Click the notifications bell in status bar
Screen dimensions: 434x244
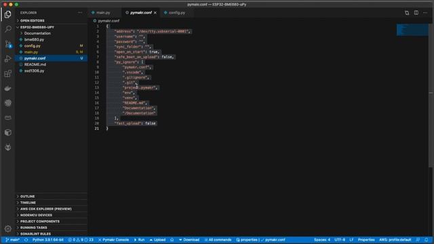(x=427, y=240)
